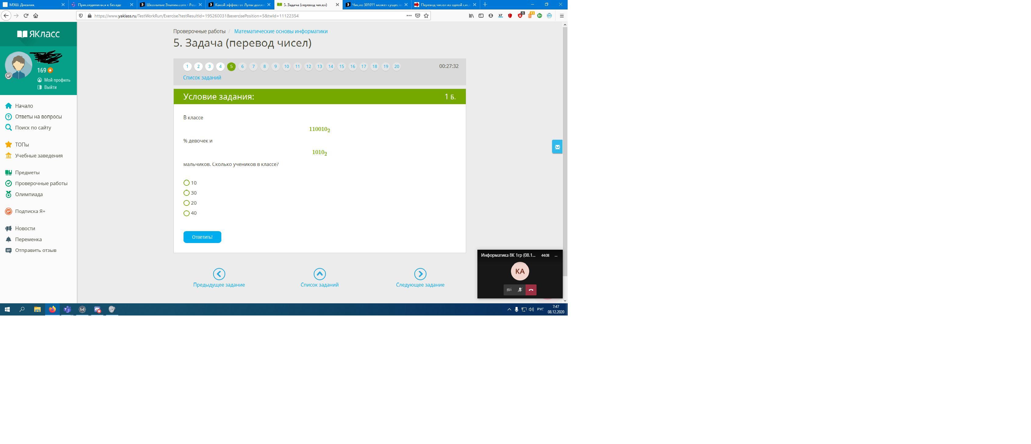Bookmark the page with the star icon
This screenshot has width=1031, height=444.
426,16
